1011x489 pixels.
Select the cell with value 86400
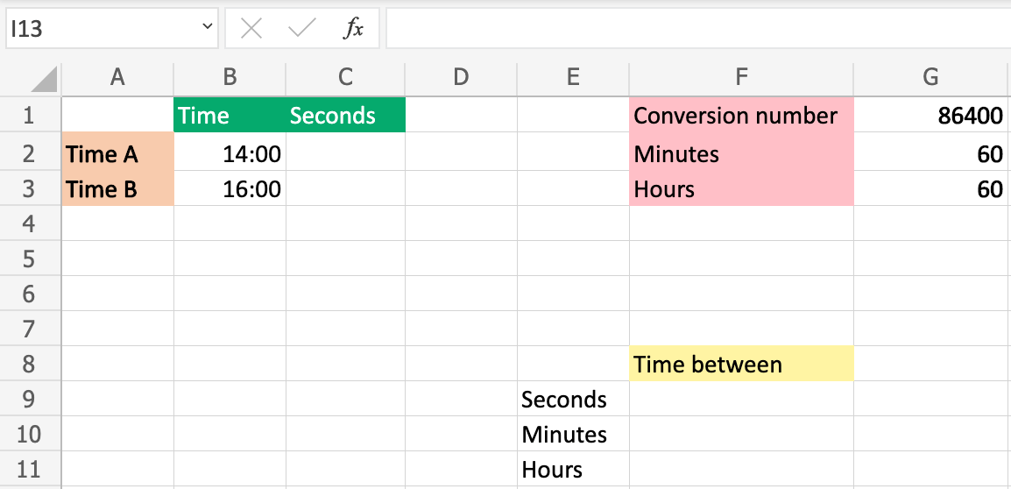click(x=931, y=116)
